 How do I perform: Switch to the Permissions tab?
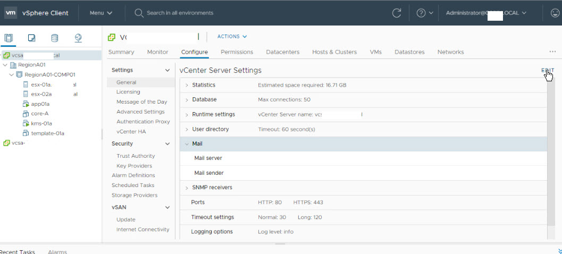tap(237, 52)
